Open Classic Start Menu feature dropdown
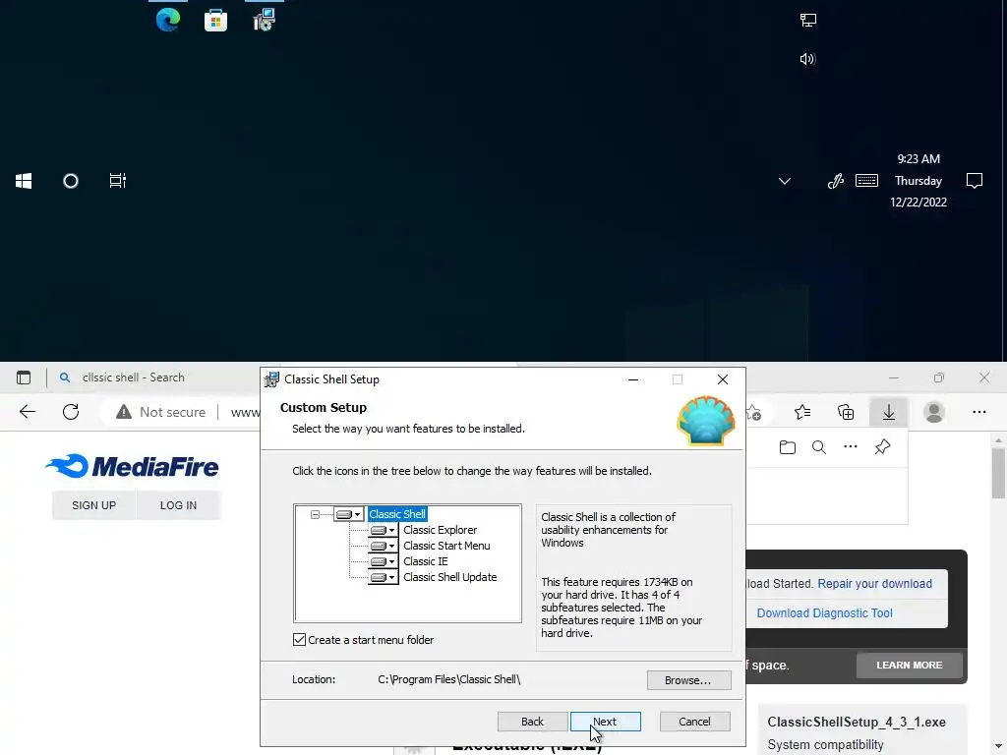The width and height of the screenshot is (1007, 755). pyautogui.click(x=383, y=546)
